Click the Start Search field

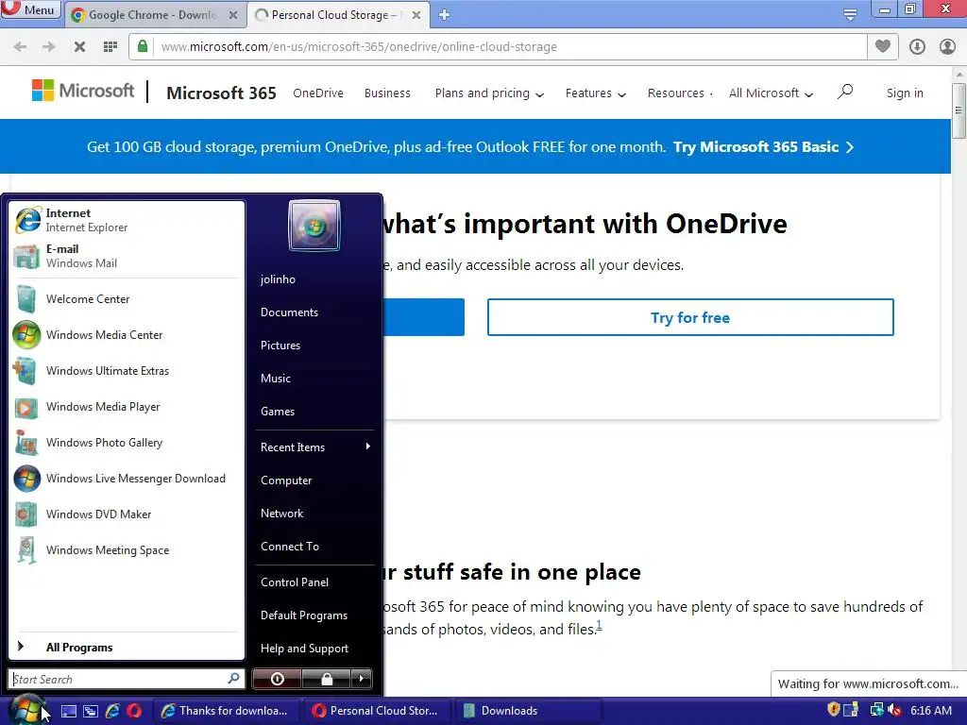(126, 680)
